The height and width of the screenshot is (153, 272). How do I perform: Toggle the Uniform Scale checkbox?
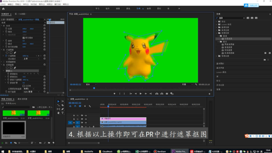tap(23, 38)
